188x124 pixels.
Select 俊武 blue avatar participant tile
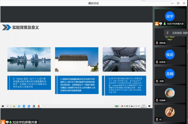click(170, 54)
